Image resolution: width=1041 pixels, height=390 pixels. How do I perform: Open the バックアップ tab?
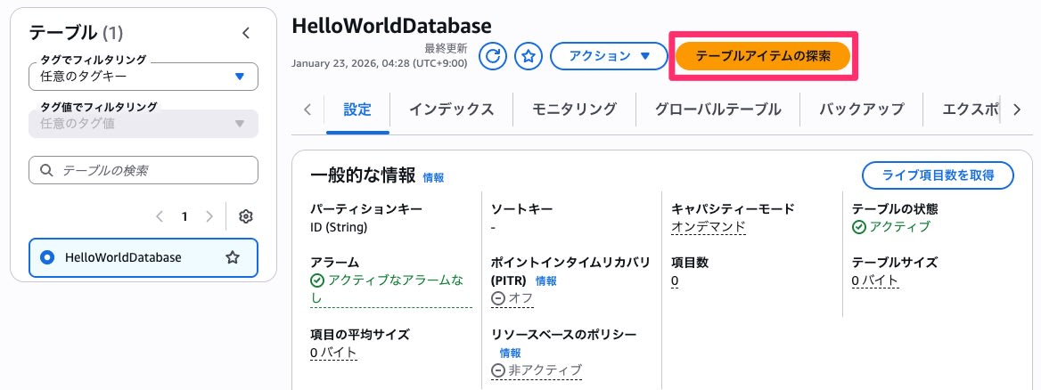[861, 110]
